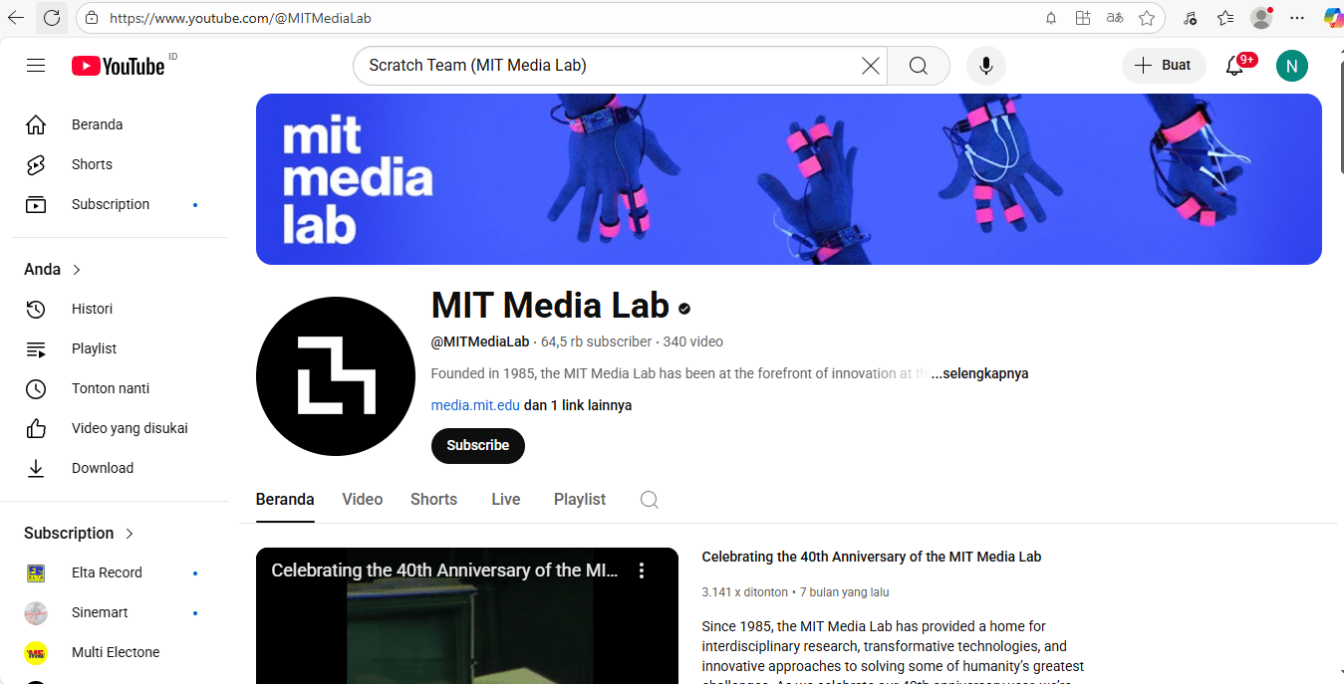Start voice search with microphone
1344x684 pixels.
[x=985, y=66]
